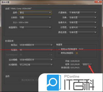
Task: Open the 引导层 guide layers dropdown
Action: [x=82, y=27]
